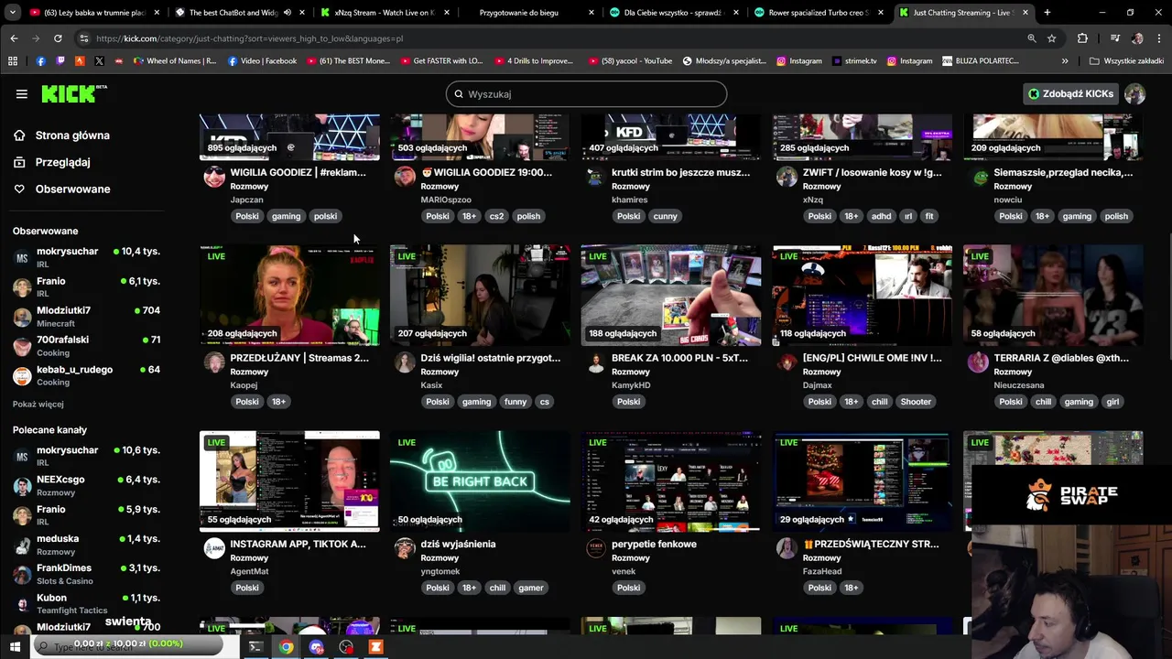Image resolution: width=1172 pixels, height=659 pixels.
Task: Open kebab_u_rudego followed channel
Action: [86, 375]
